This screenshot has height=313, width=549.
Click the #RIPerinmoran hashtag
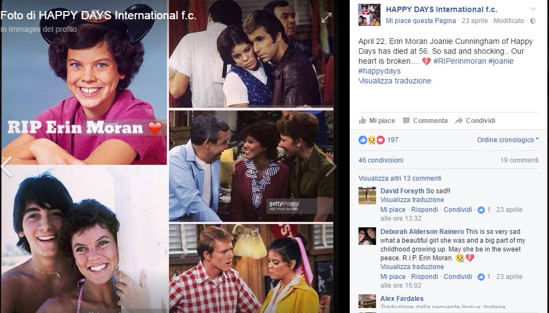click(460, 61)
